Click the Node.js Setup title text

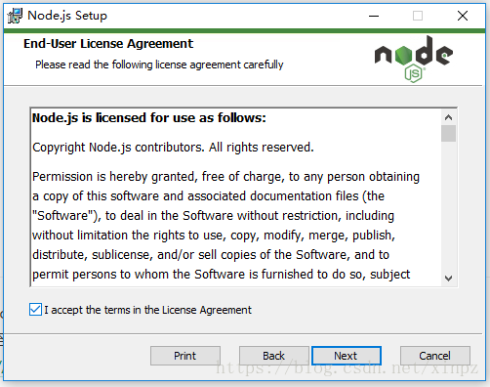tap(67, 16)
